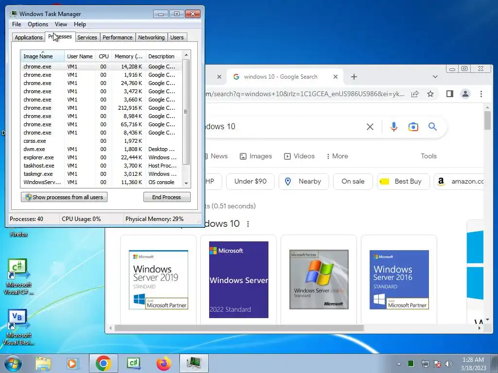Sort by Memory column header
498x373 pixels.
[x=128, y=56]
